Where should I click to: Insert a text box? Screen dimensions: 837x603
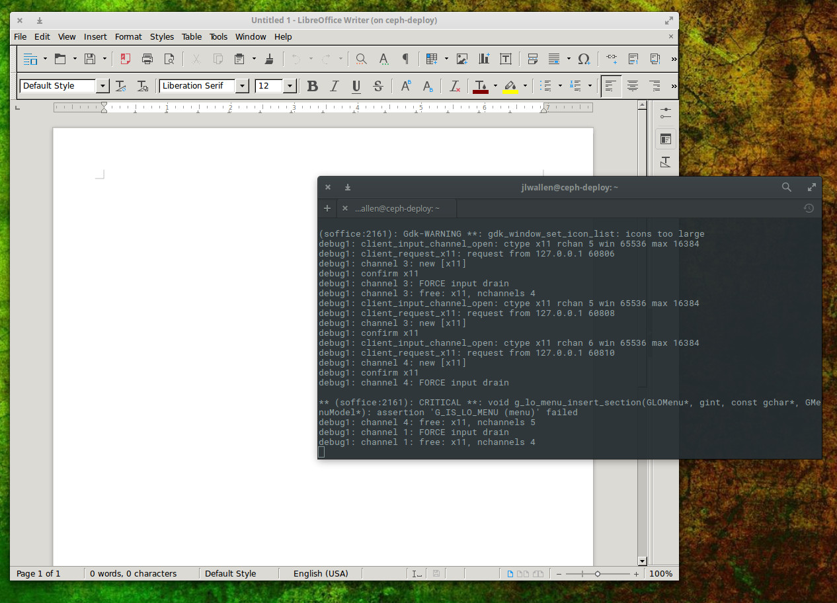pos(506,59)
